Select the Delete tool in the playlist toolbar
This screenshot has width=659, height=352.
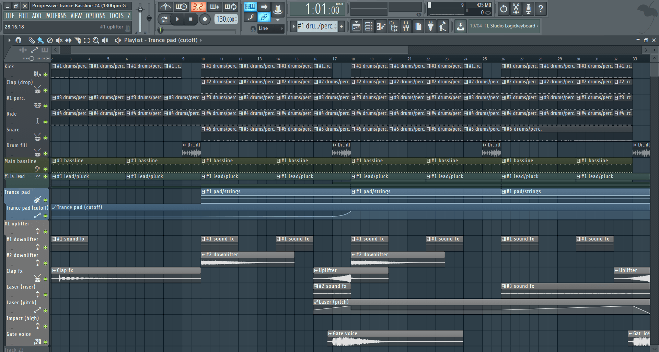(50, 40)
